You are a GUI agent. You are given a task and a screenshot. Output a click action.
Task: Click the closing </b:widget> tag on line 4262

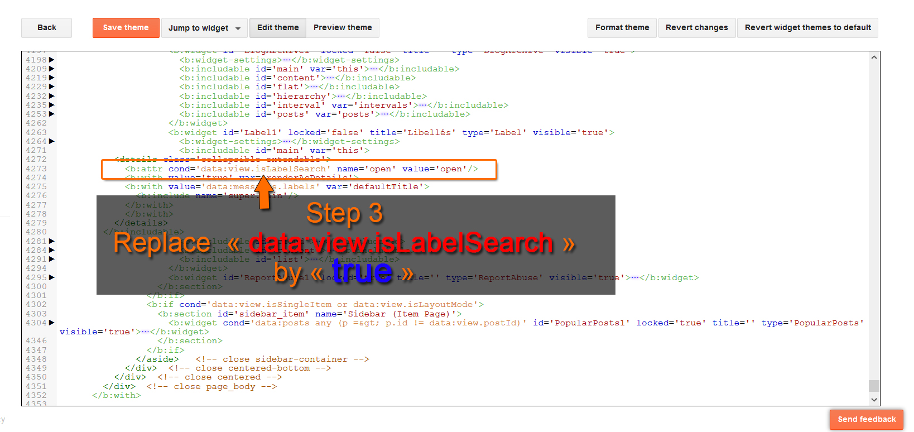coord(198,123)
